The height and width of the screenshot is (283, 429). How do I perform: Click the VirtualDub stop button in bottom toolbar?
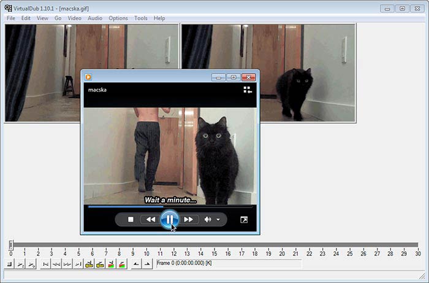[10, 264]
